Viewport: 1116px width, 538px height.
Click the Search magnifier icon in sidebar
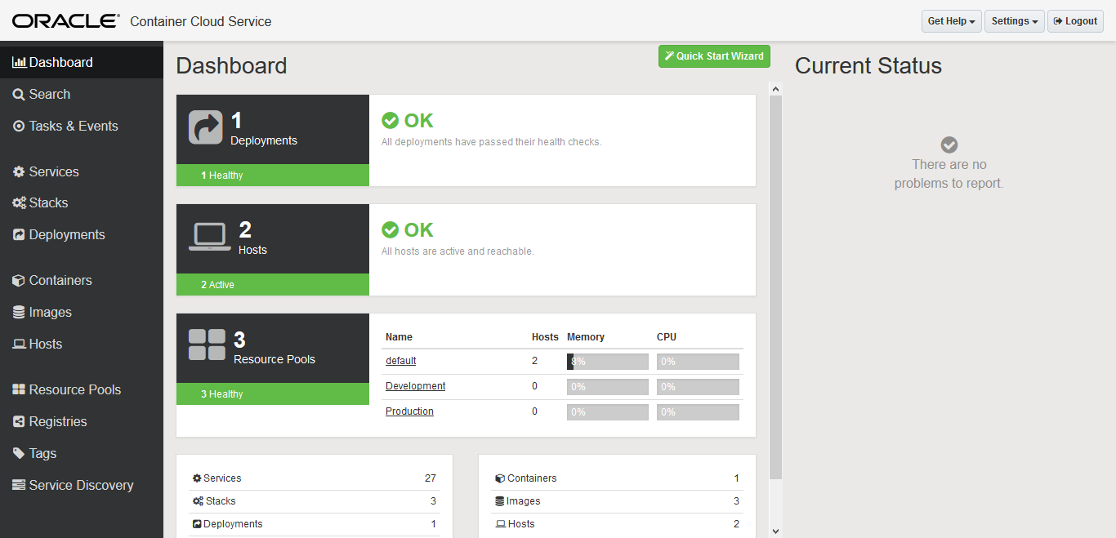[x=19, y=95]
